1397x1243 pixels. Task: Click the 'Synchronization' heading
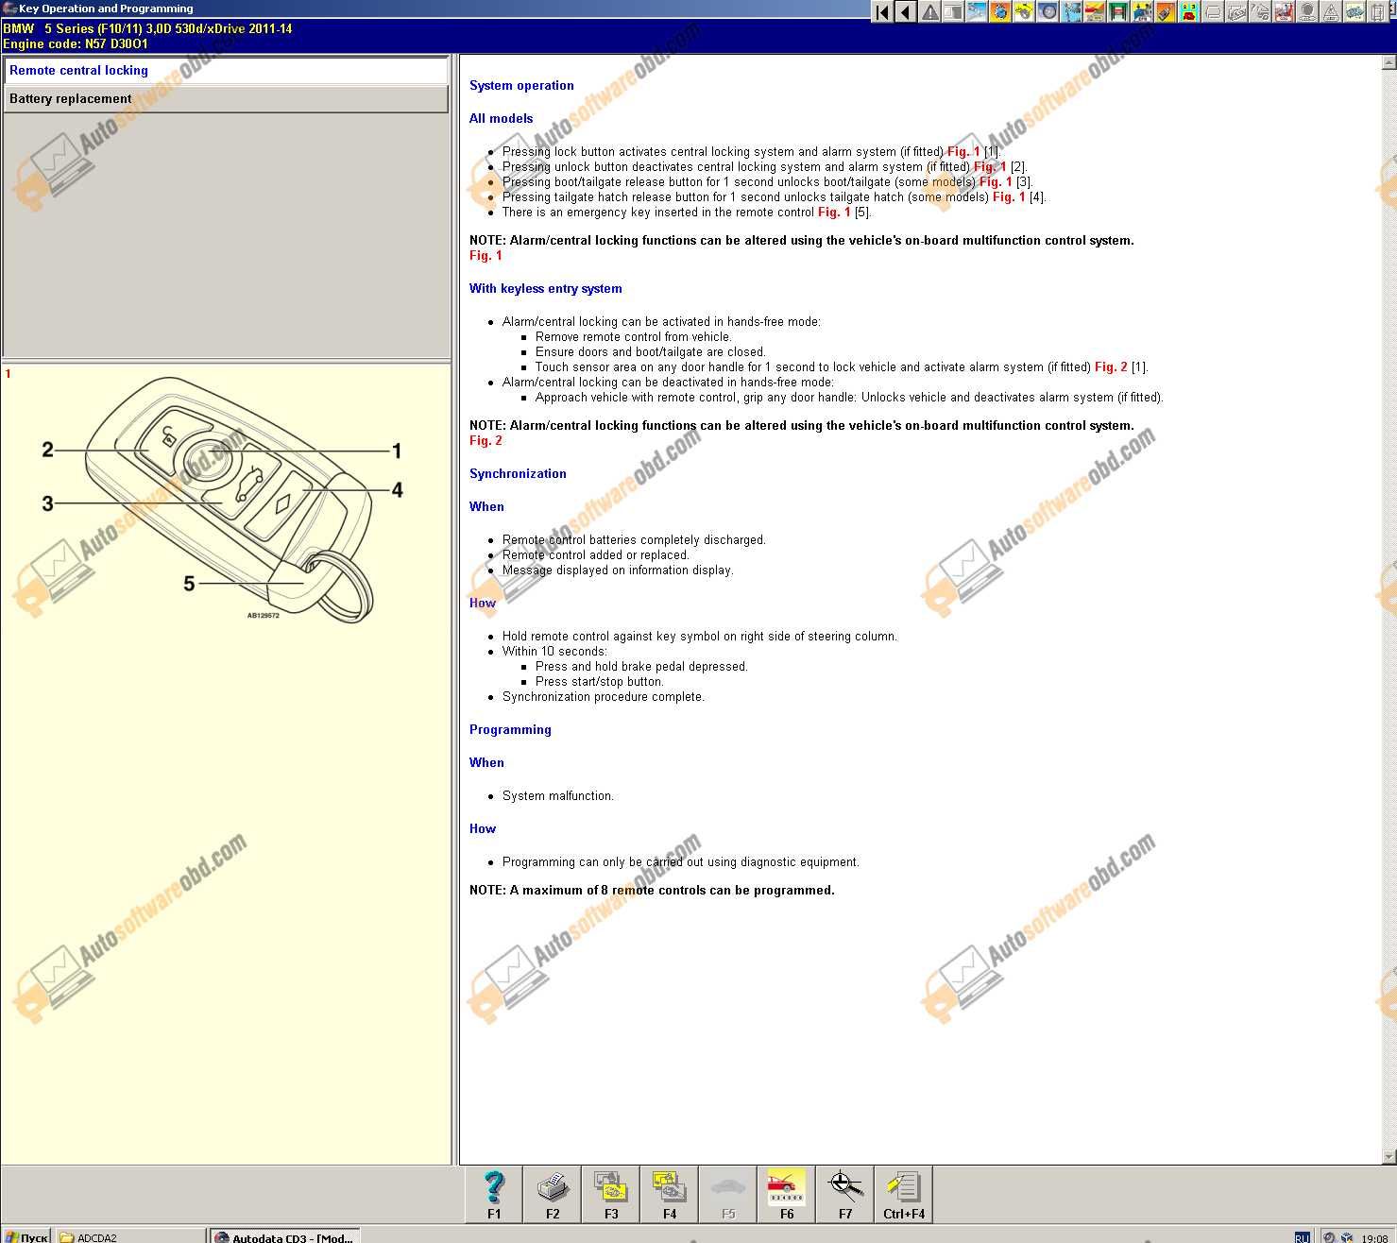[x=518, y=473]
